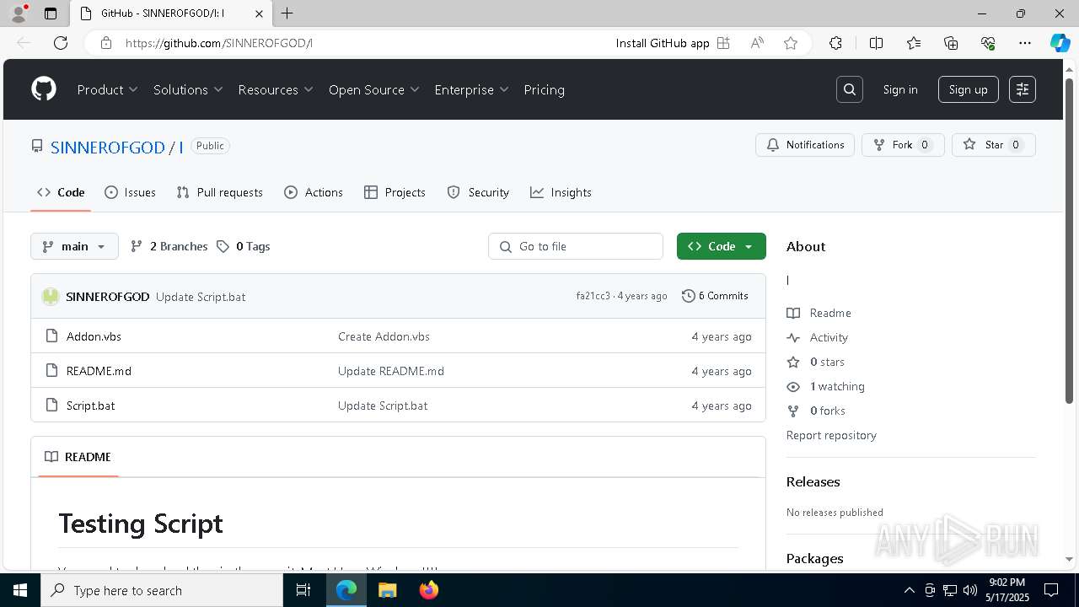
Task: View 0 Tags link
Action: [x=243, y=246]
